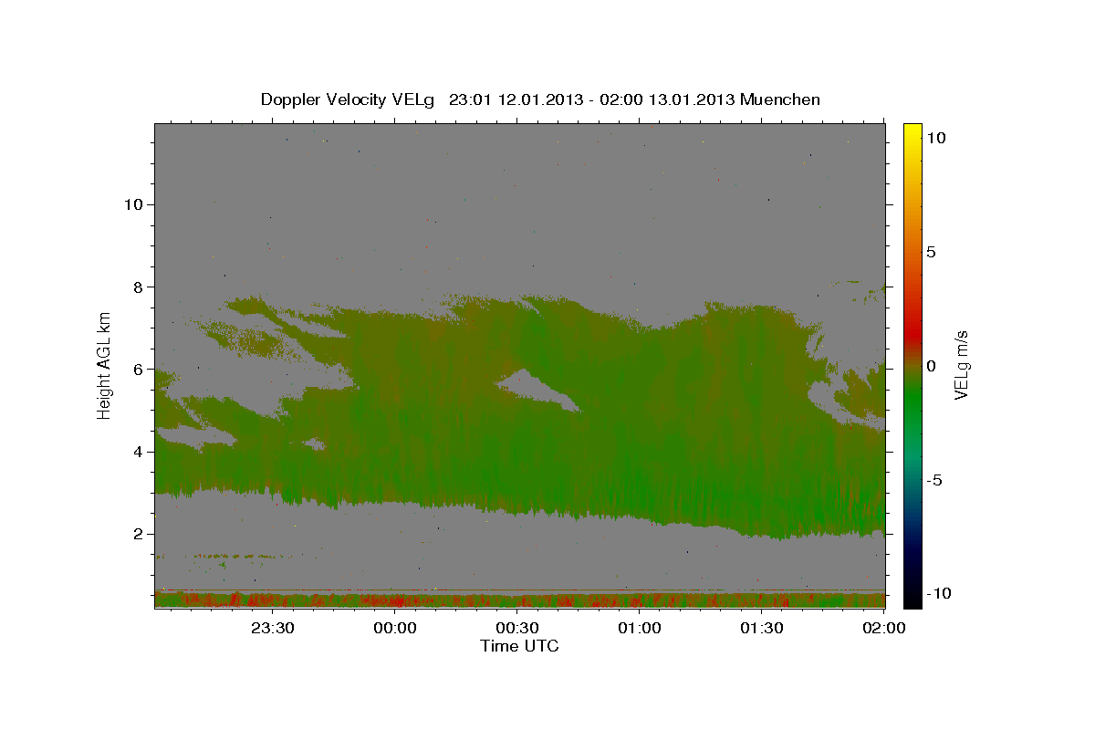Click the 02:00 time tick label

(x=883, y=628)
